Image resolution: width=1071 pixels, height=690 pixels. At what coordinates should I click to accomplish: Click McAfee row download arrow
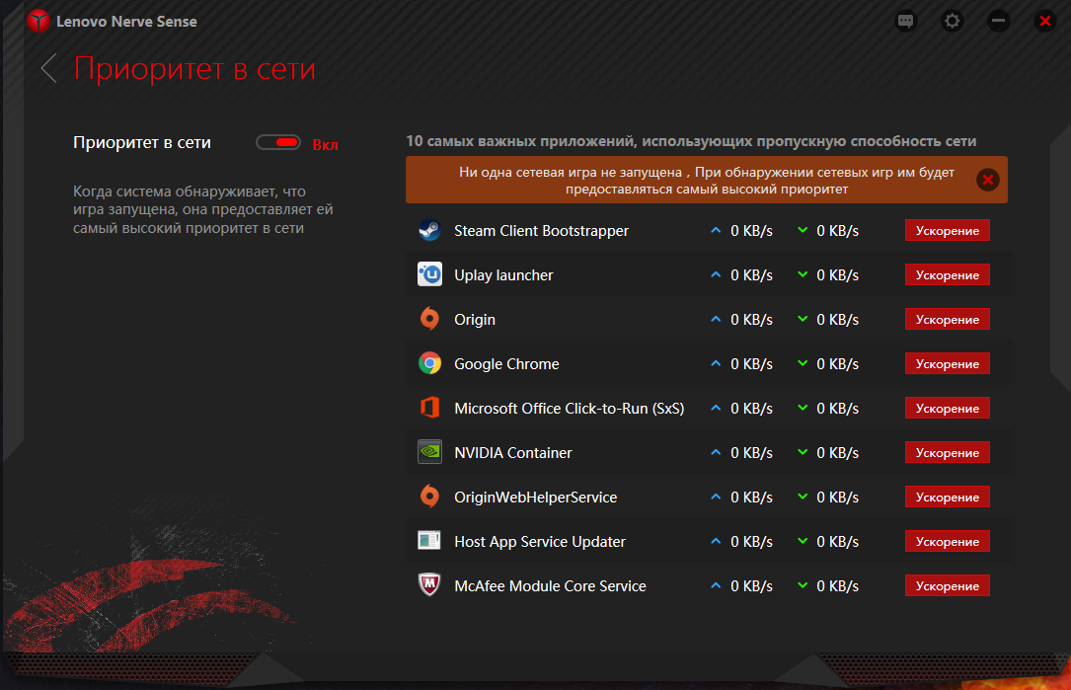coord(803,585)
